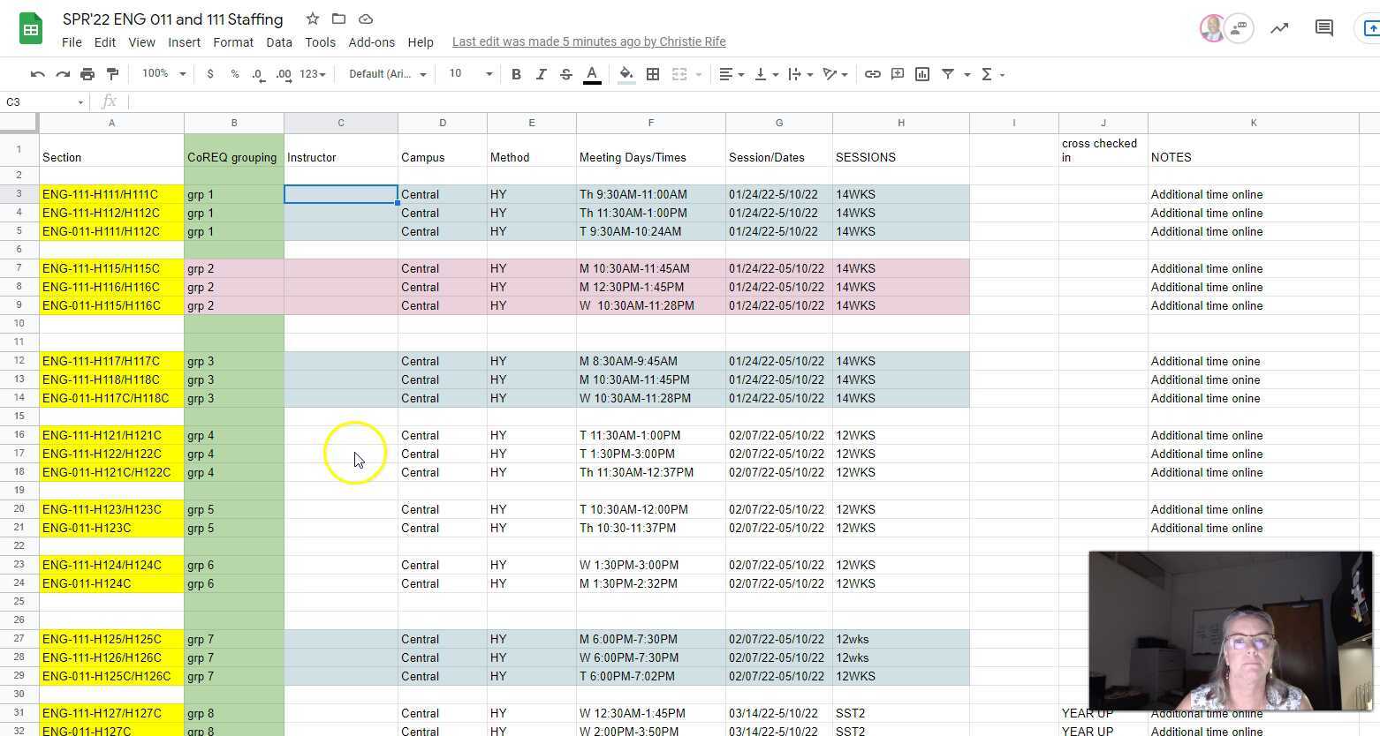Open the text wrapping options dropdown

tap(798, 73)
